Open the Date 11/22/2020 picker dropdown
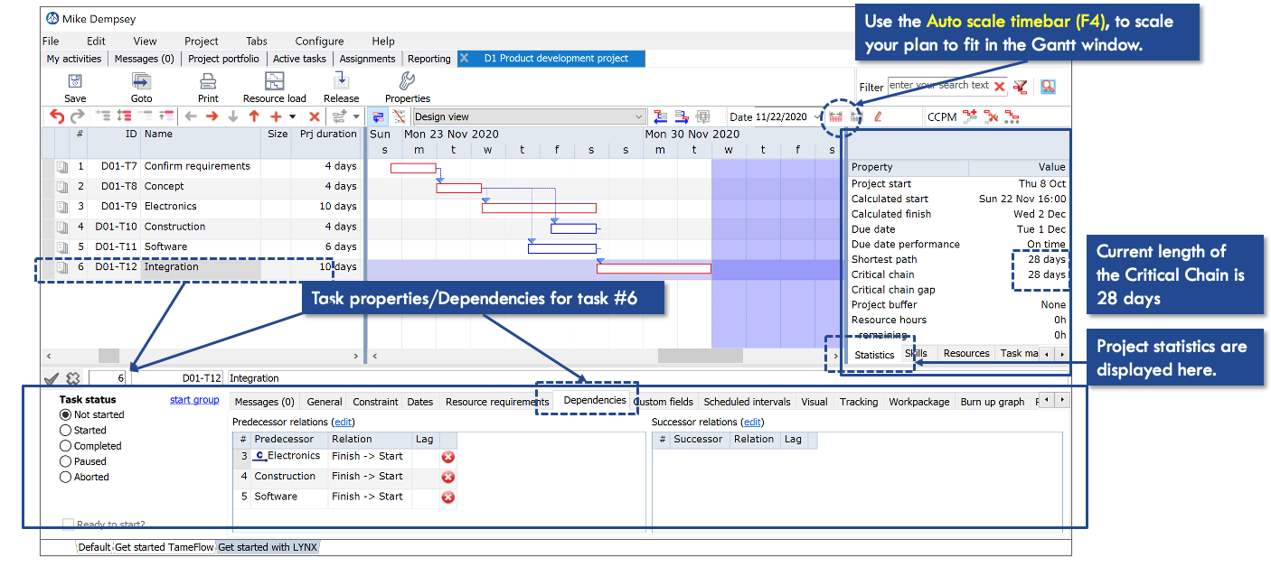Screen dimensions: 1271x567 pos(816,116)
